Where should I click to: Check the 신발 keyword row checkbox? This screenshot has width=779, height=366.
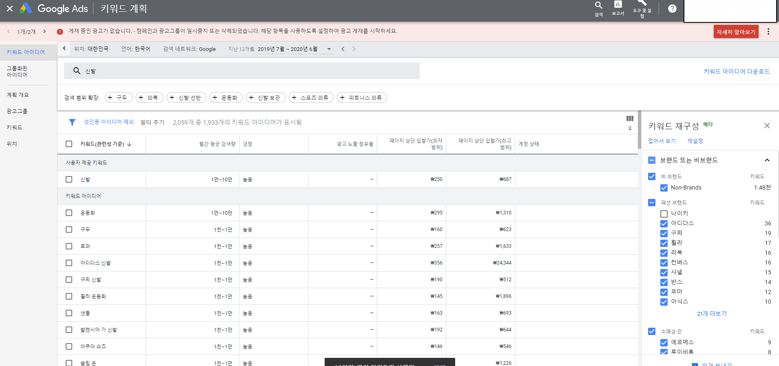coord(69,179)
